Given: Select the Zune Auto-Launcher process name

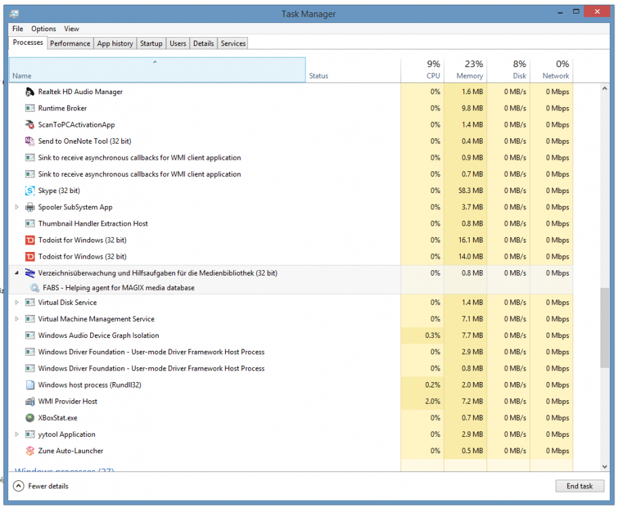Looking at the screenshot, I should point(70,451).
